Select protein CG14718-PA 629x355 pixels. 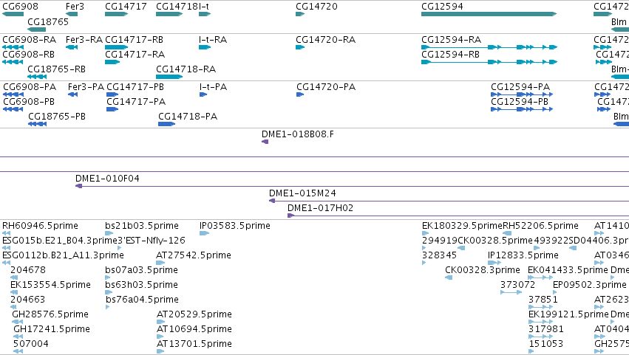pos(187,117)
